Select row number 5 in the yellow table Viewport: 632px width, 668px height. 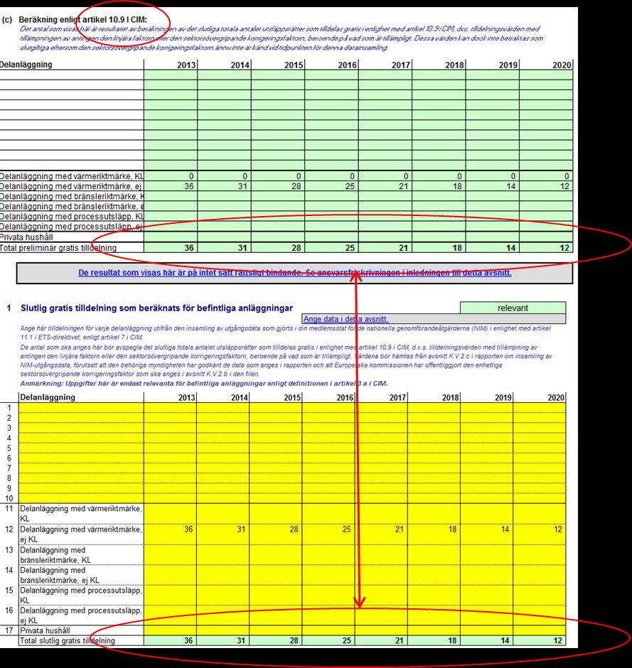[9, 448]
